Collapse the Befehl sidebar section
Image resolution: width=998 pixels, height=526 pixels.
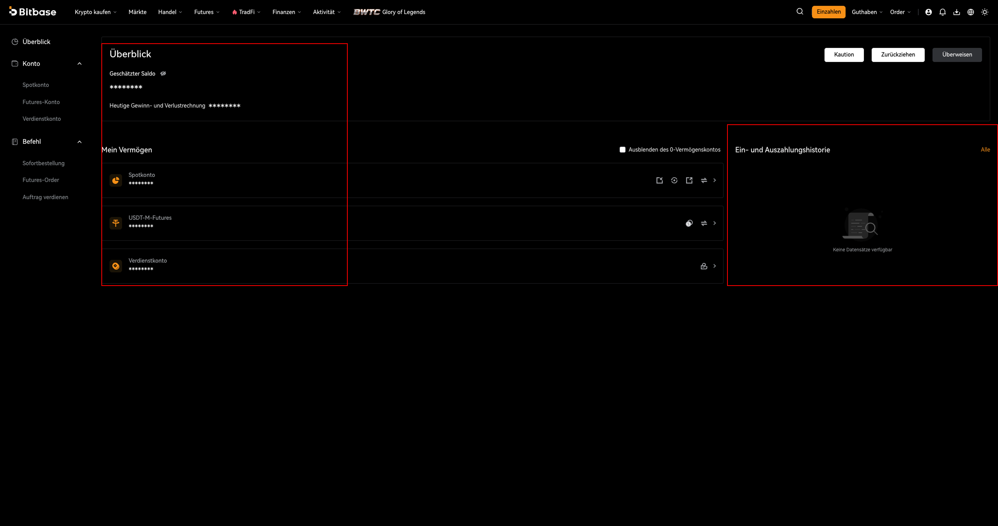click(80, 142)
